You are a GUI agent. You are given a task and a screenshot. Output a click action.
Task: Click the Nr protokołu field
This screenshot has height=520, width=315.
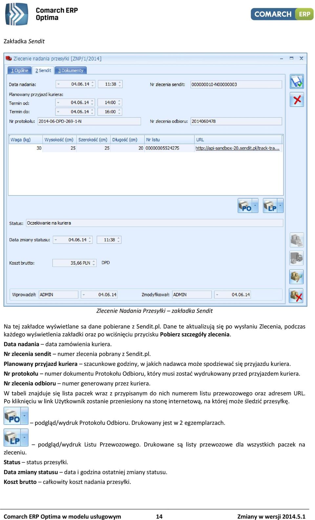click(89, 121)
